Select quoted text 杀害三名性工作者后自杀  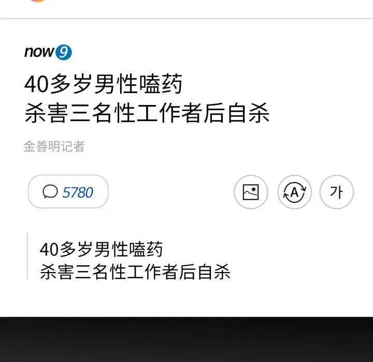[x=135, y=271]
